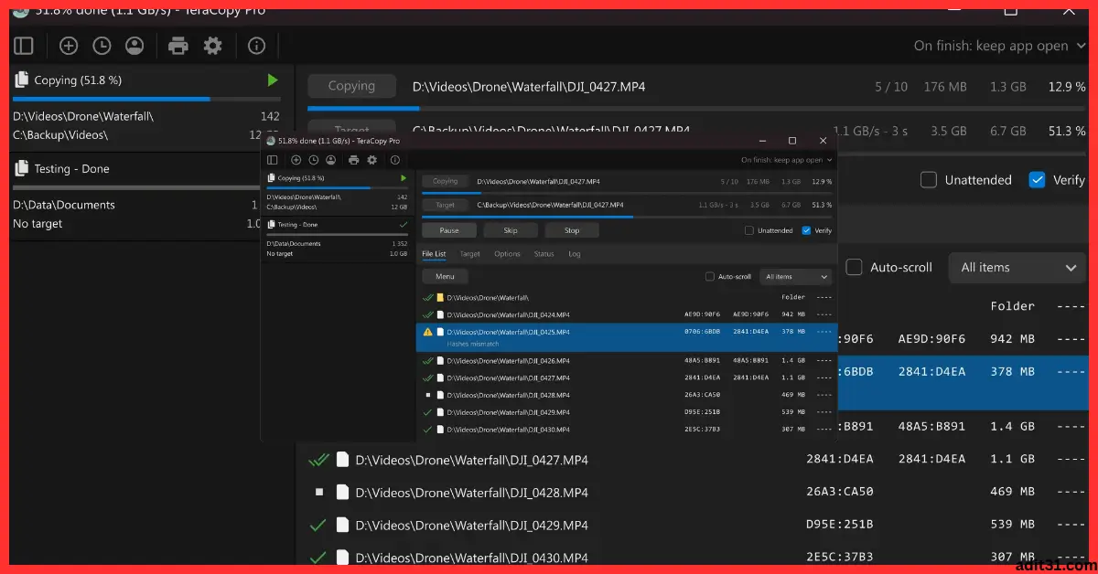Click the Pause button
This screenshot has height=574, width=1098.
point(449,230)
